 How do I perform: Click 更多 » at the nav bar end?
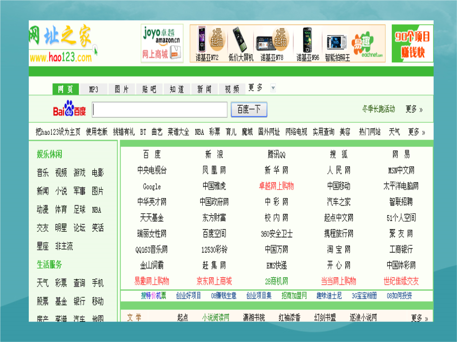coord(416,132)
